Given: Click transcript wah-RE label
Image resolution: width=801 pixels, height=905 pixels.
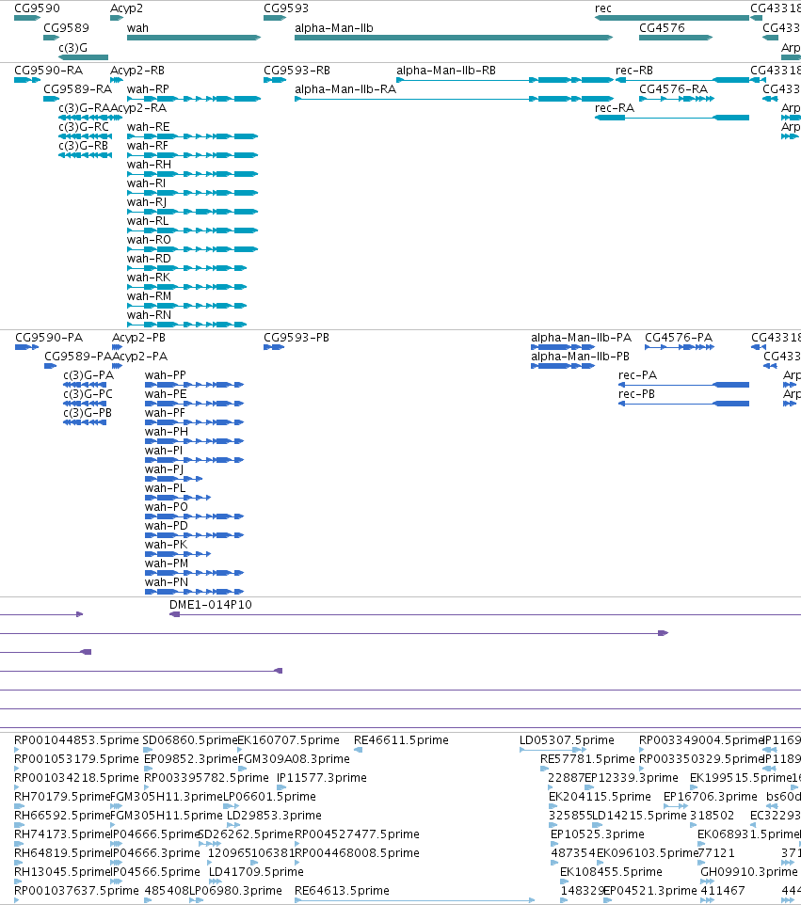Looking at the screenshot, I should (x=149, y=127).
